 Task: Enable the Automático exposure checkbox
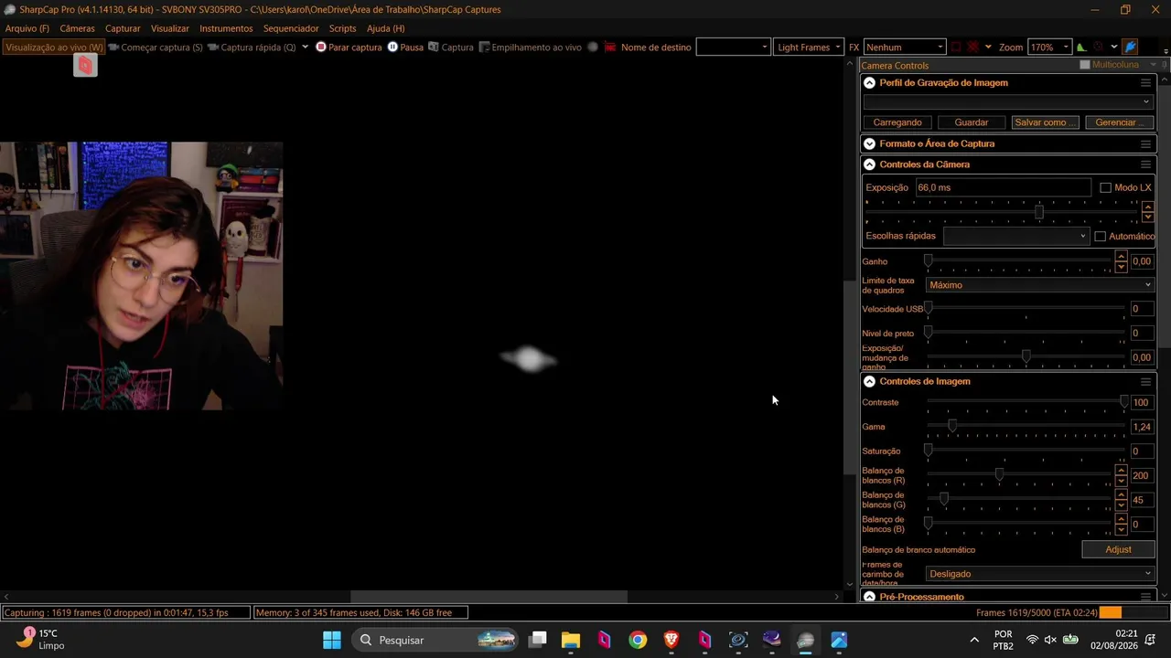[x=1100, y=236]
